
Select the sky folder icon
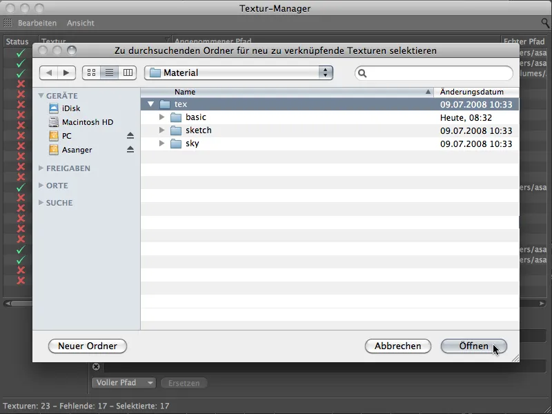[176, 144]
